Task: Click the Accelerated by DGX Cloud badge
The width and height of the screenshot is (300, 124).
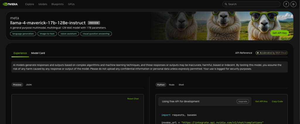Action: [272, 53]
